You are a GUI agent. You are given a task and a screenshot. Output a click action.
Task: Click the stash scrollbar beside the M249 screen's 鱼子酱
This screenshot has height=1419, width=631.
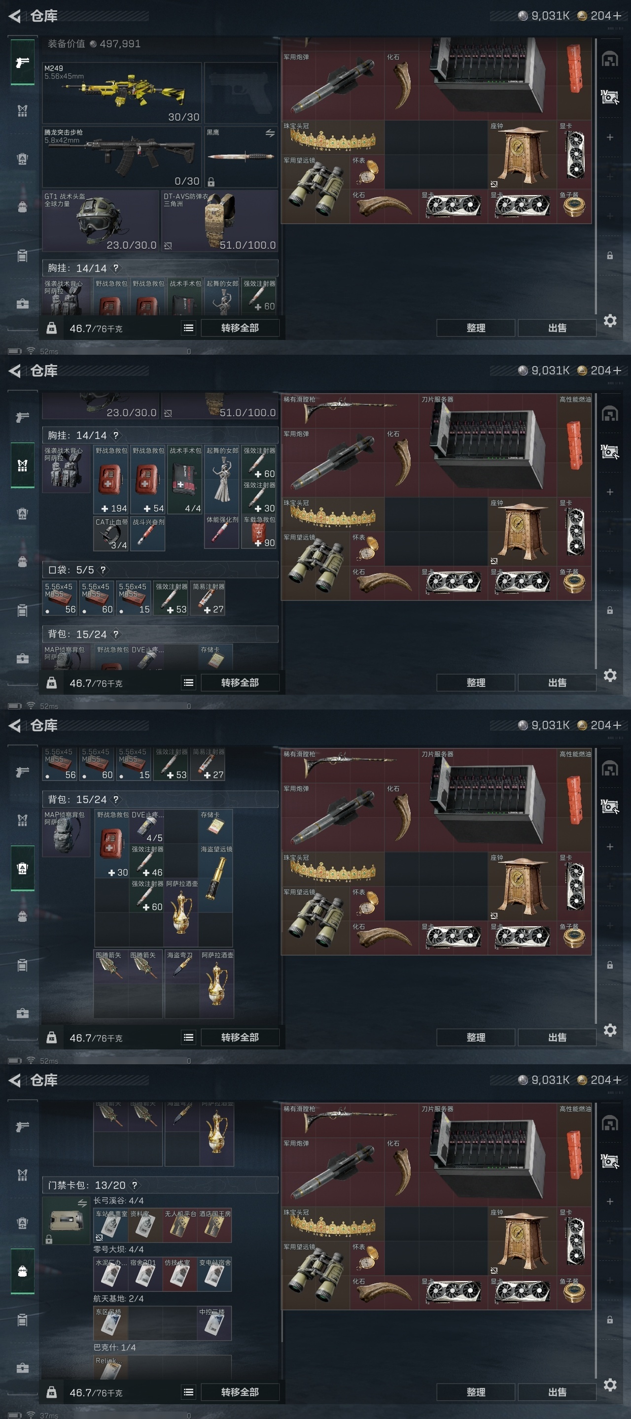(x=596, y=176)
